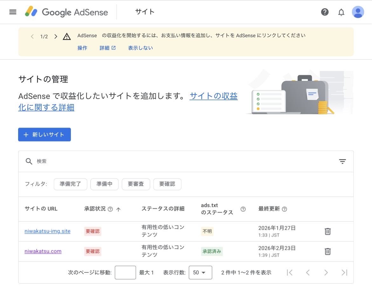
Task: Toggle the 準備完了 filter chip
Action: coord(70,184)
